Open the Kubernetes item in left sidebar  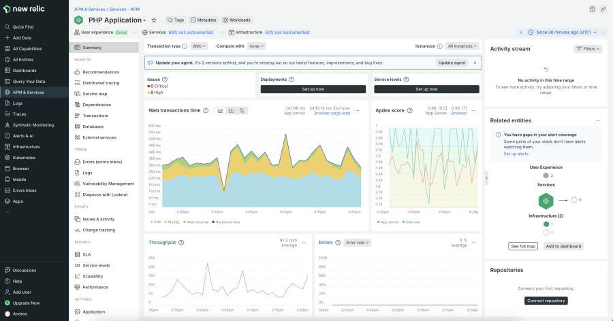tap(24, 157)
